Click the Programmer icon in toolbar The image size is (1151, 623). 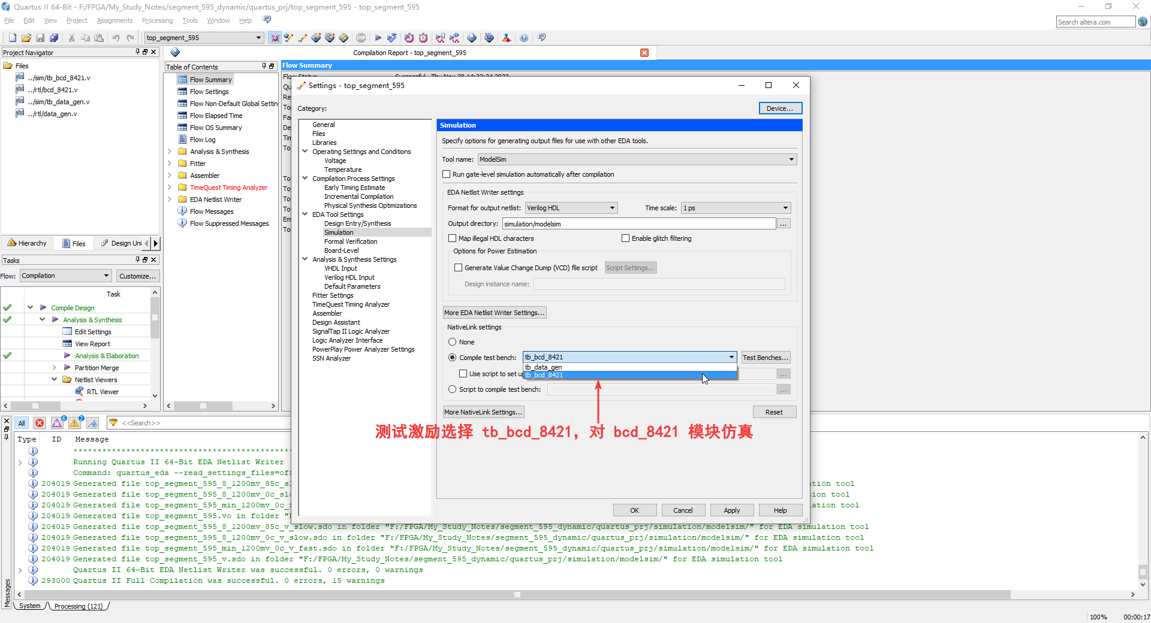click(489, 38)
